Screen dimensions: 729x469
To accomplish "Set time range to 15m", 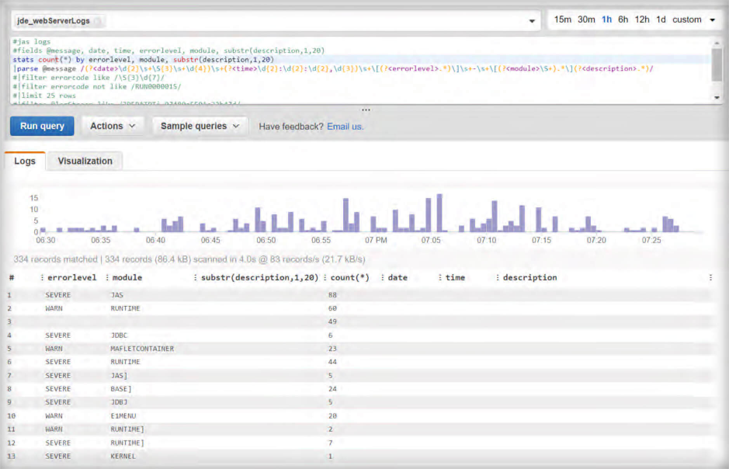I will 562,20.
